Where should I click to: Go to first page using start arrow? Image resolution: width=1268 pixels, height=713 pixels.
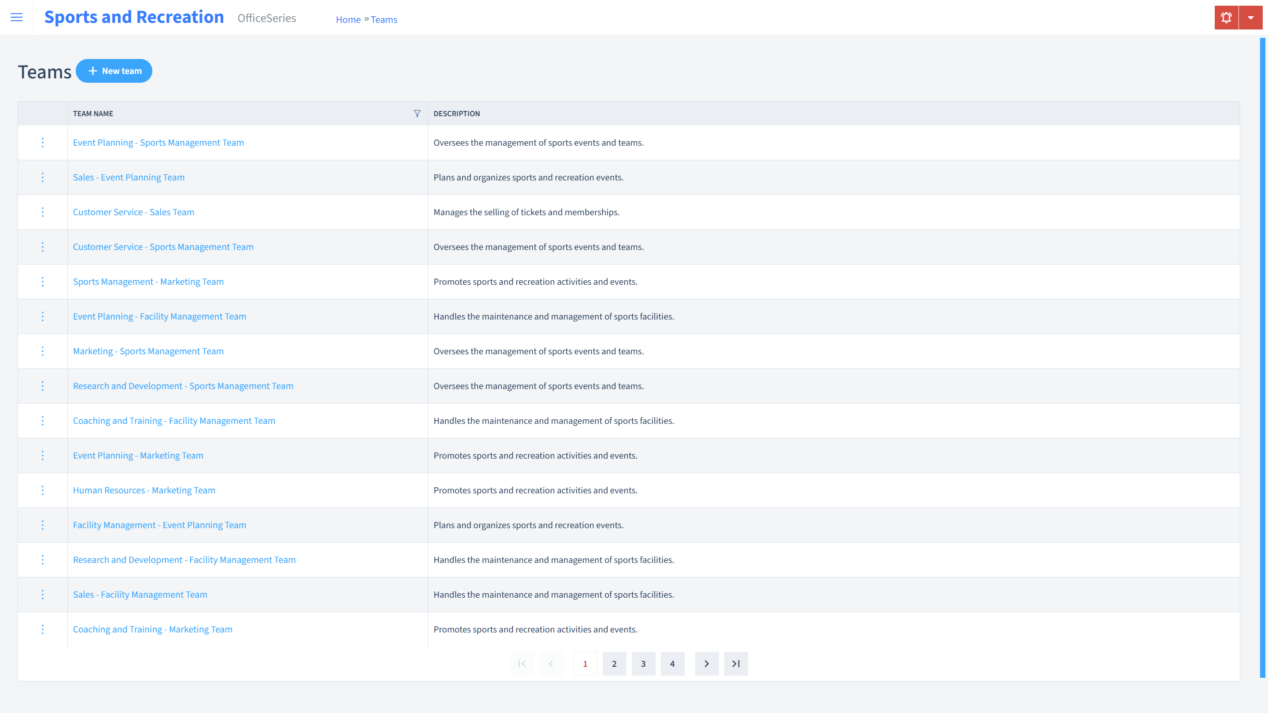pyautogui.click(x=522, y=663)
